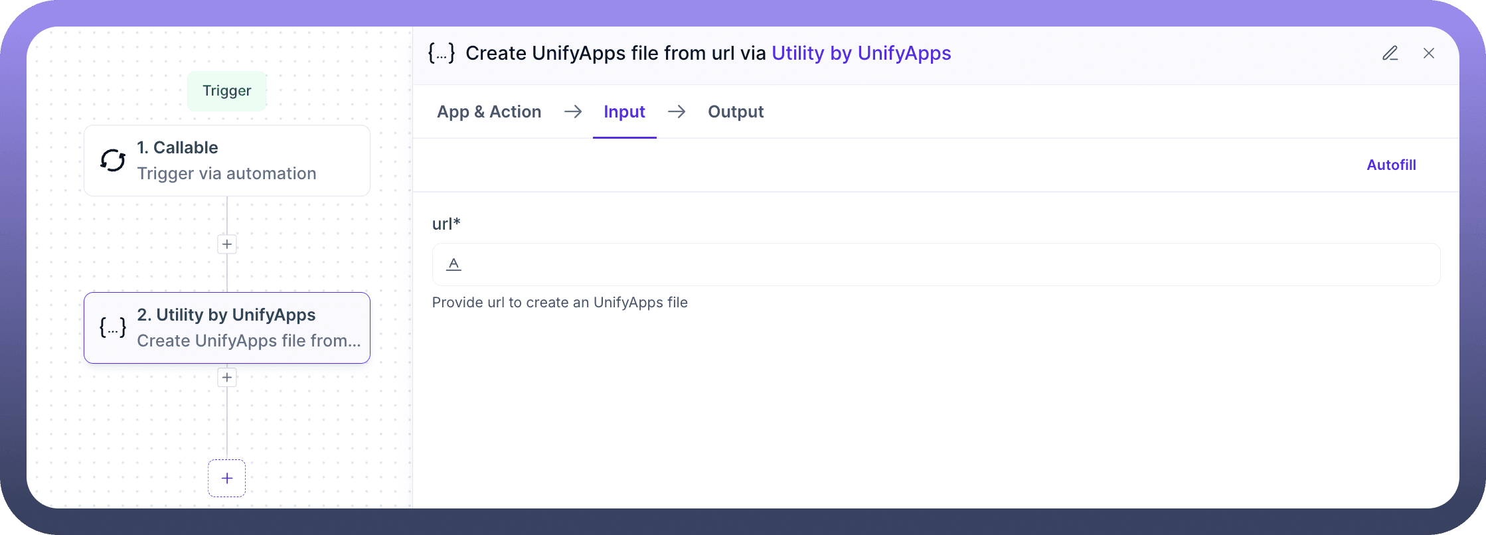The image size is (1486, 535).
Task: Close the action configuration panel
Action: tap(1429, 53)
